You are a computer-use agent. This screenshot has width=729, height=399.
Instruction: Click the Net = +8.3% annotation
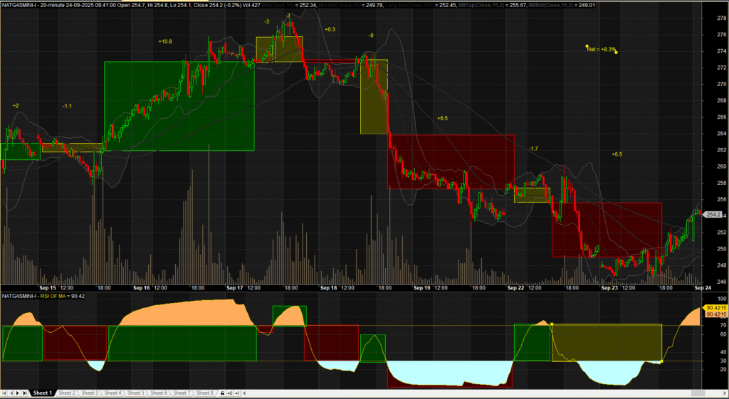point(602,49)
